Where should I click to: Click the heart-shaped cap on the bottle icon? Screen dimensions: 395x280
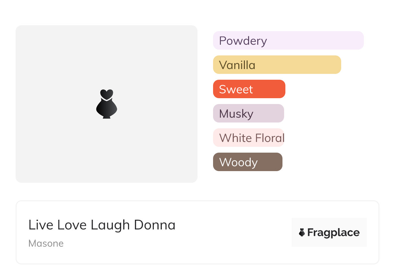pyautogui.click(x=106, y=94)
